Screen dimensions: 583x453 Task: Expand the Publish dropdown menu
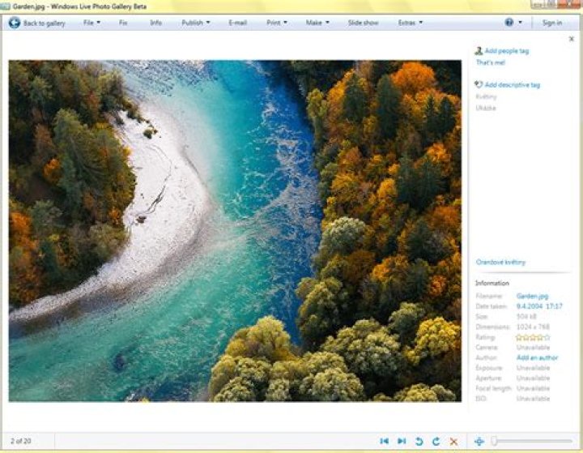(x=195, y=23)
